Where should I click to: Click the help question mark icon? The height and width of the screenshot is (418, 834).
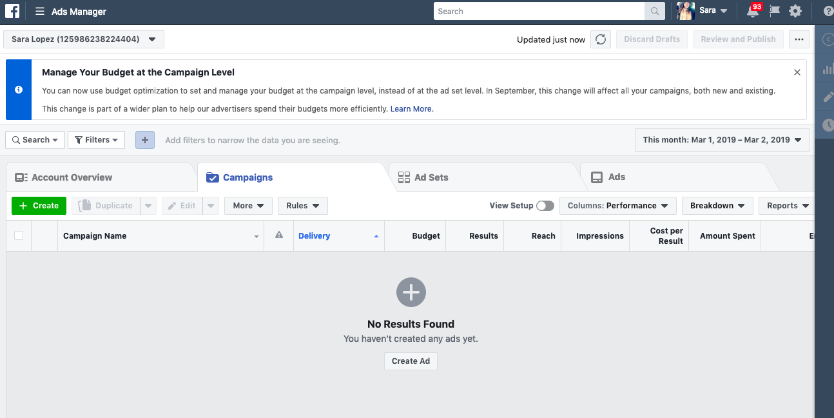pyautogui.click(x=828, y=11)
